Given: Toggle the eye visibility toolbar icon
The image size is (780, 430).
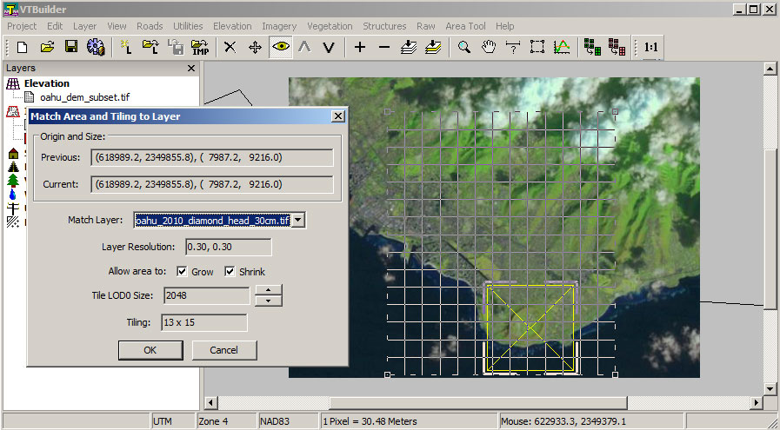Looking at the screenshot, I should pyautogui.click(x=281, y=47).
